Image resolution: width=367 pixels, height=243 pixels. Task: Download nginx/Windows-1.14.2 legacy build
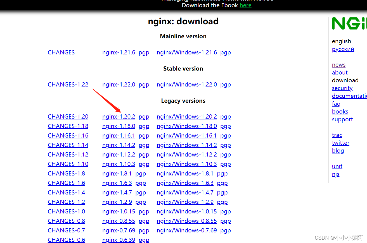(187, 145)
